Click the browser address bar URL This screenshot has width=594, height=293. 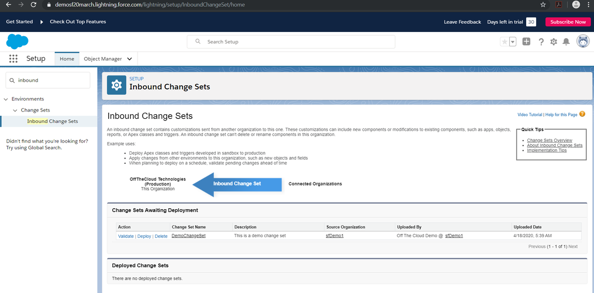pyautogui.click(x=149, y=5)
